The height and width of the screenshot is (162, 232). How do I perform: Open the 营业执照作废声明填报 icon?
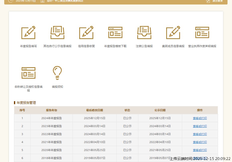click(x=202, y=33)
